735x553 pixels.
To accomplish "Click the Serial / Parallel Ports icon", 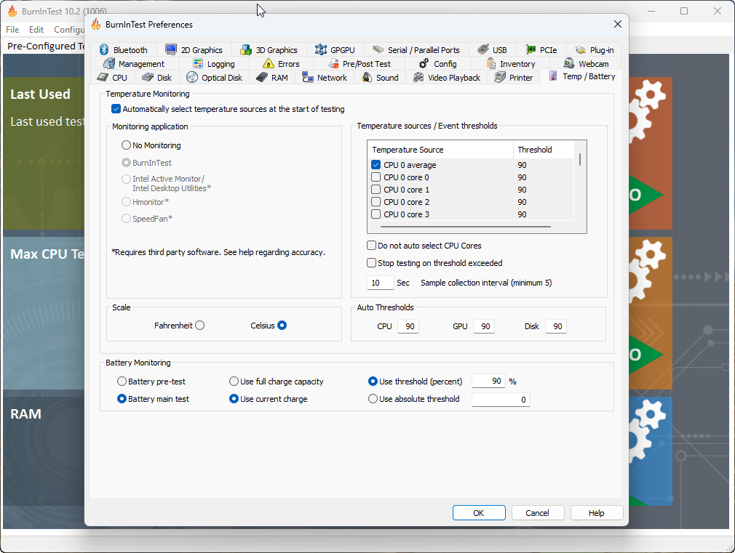I will pyautogui.click(x=378, y=49).
